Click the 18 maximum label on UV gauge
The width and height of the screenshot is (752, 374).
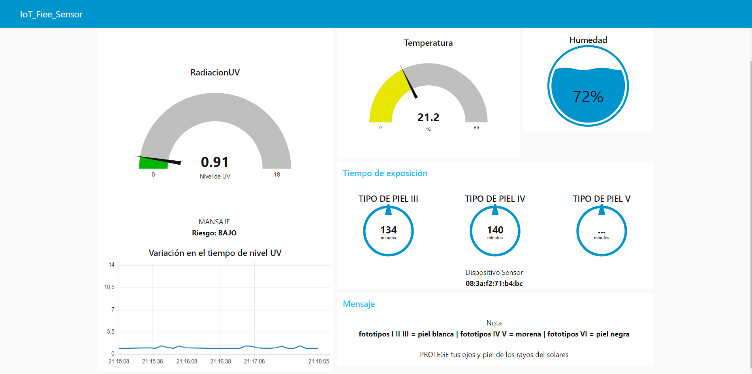[x=277, y=175]
